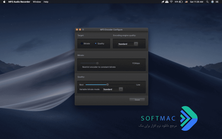222x139 pixels.
Task: Click the Bitrate slider knob
Action: coord(97,63)
